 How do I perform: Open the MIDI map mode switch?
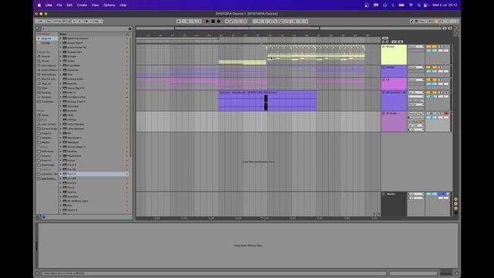point(431,22)
